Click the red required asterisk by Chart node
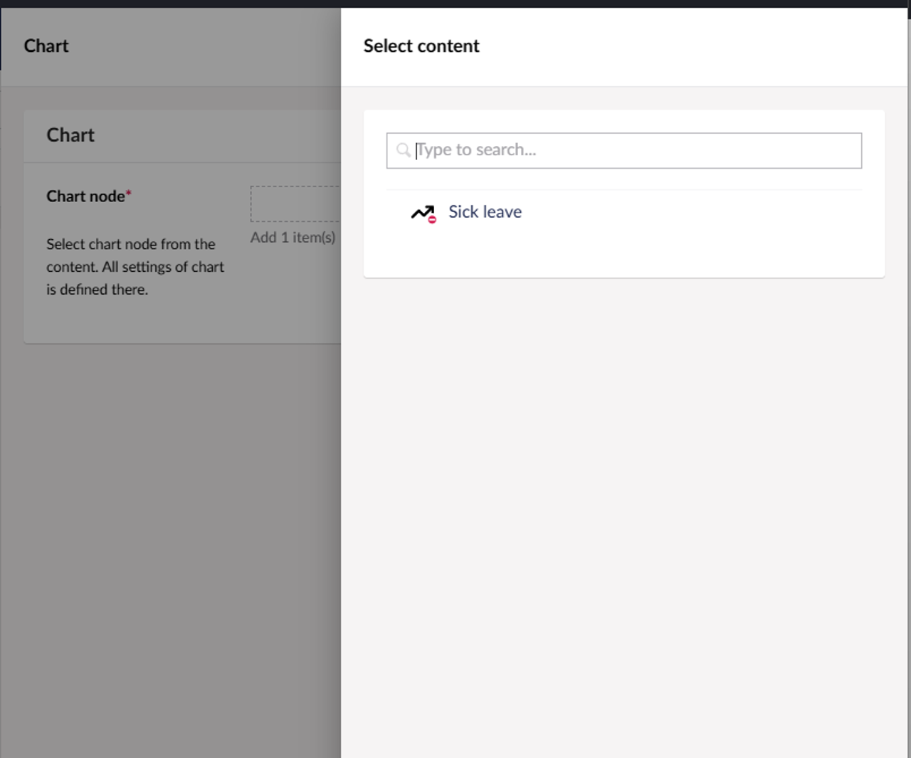Screen dimensions: 911x758 point(129,193)
